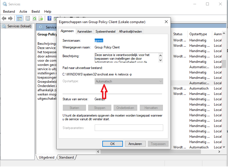Open the Bestand menu
228x167 pixels.
click(x=9, y=12)
